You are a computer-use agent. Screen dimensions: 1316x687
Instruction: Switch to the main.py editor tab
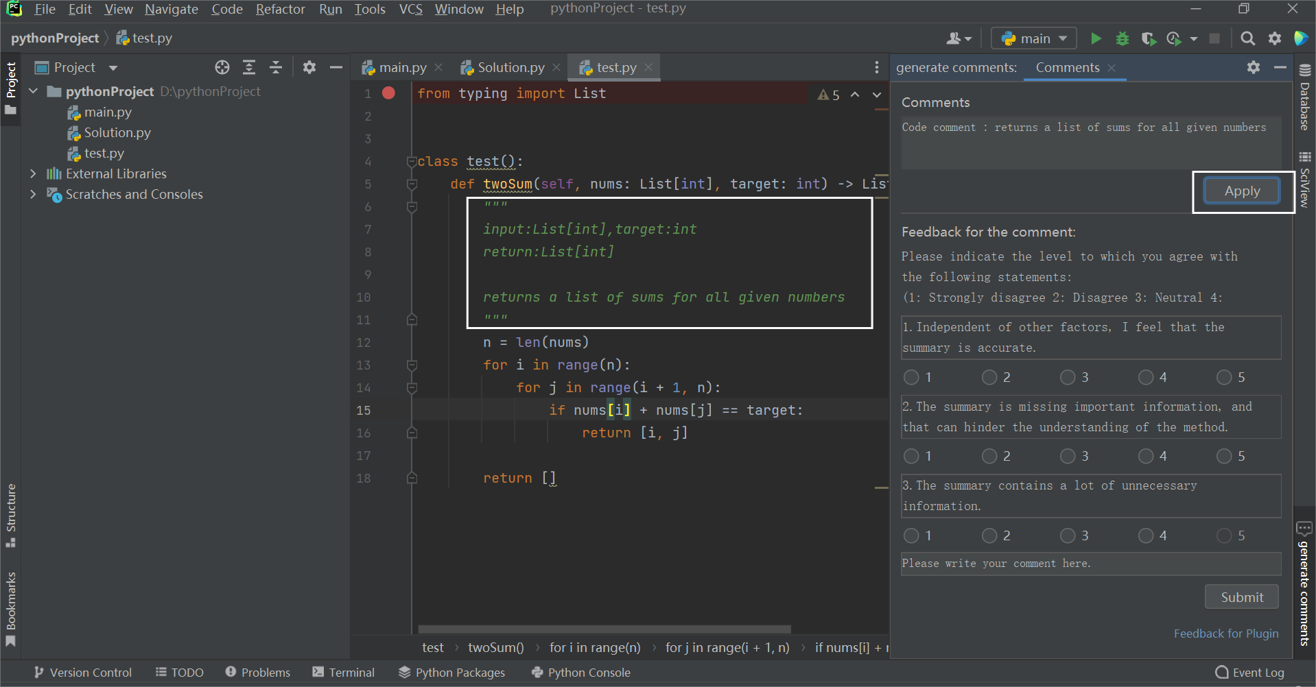403,67
